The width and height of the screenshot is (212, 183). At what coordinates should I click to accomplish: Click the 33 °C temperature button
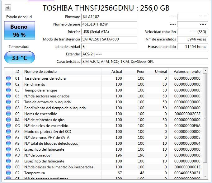click(20, 58)
